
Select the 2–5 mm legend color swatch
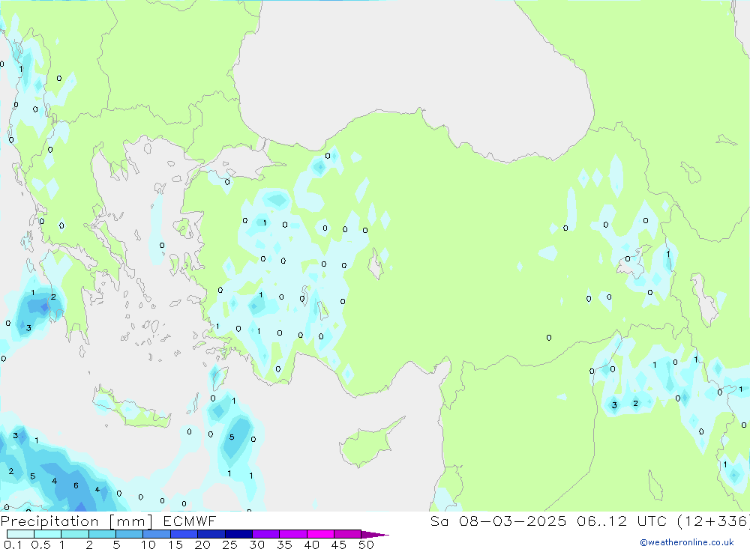tap(102, 534)
